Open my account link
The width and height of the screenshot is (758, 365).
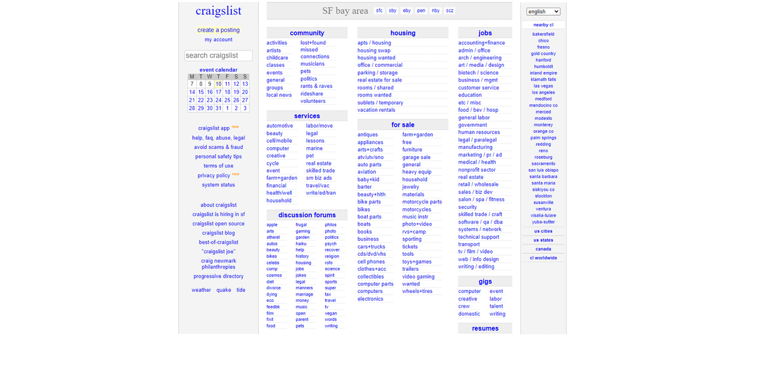[218, 40]
